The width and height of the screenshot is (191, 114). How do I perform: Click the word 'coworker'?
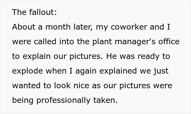(x=129, y=27)
